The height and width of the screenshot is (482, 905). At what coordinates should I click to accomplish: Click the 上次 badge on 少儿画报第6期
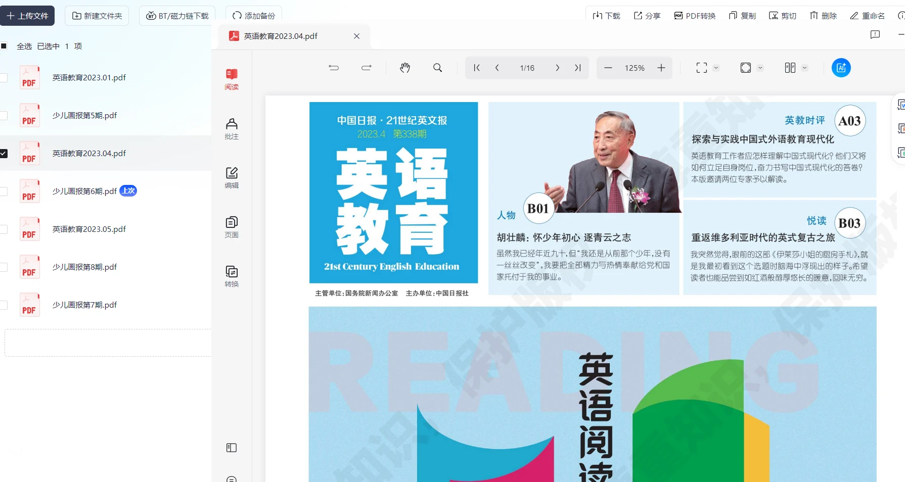(128, 190)
